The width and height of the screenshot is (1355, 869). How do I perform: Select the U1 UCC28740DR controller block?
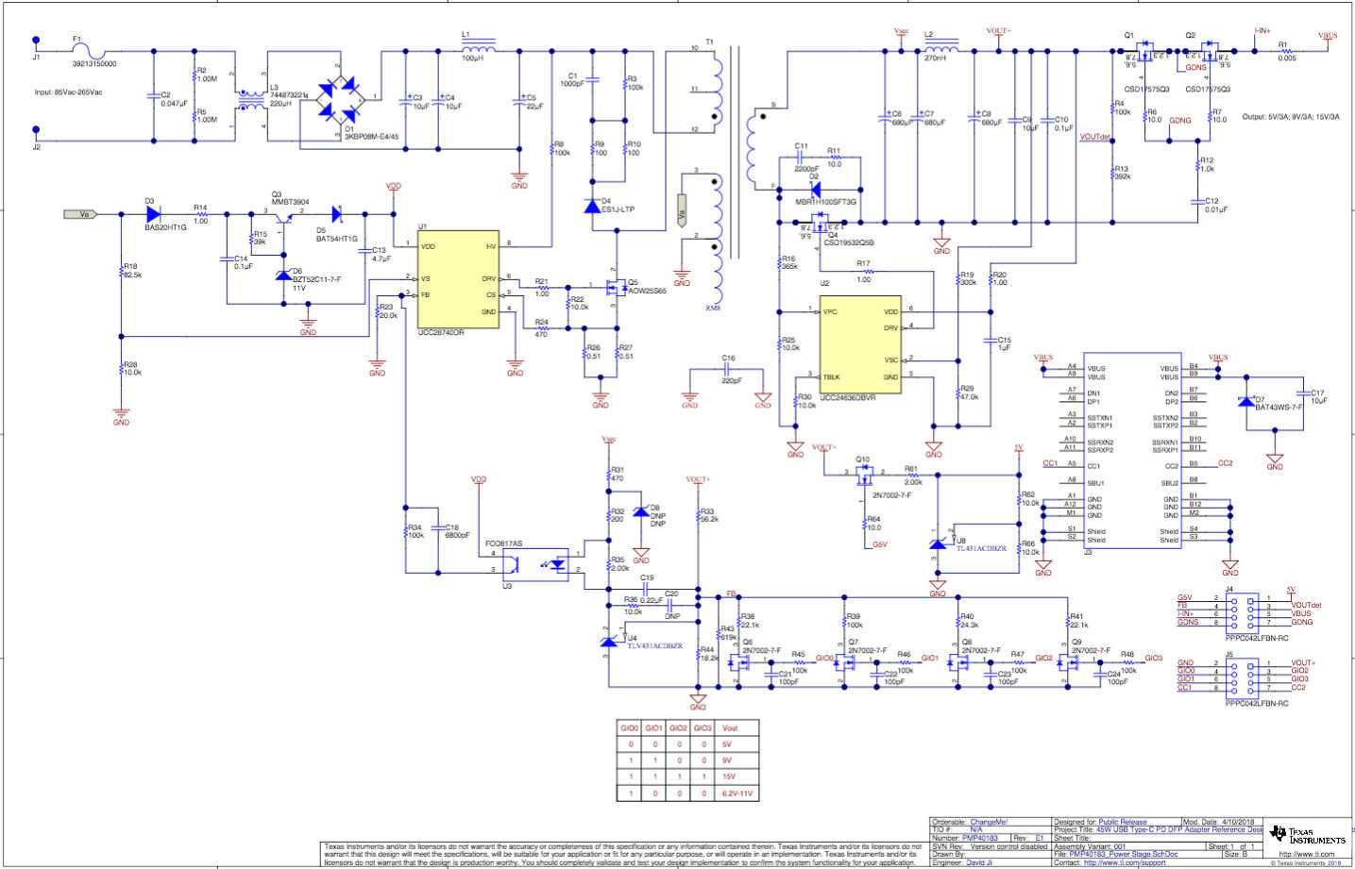pos(459,279)
